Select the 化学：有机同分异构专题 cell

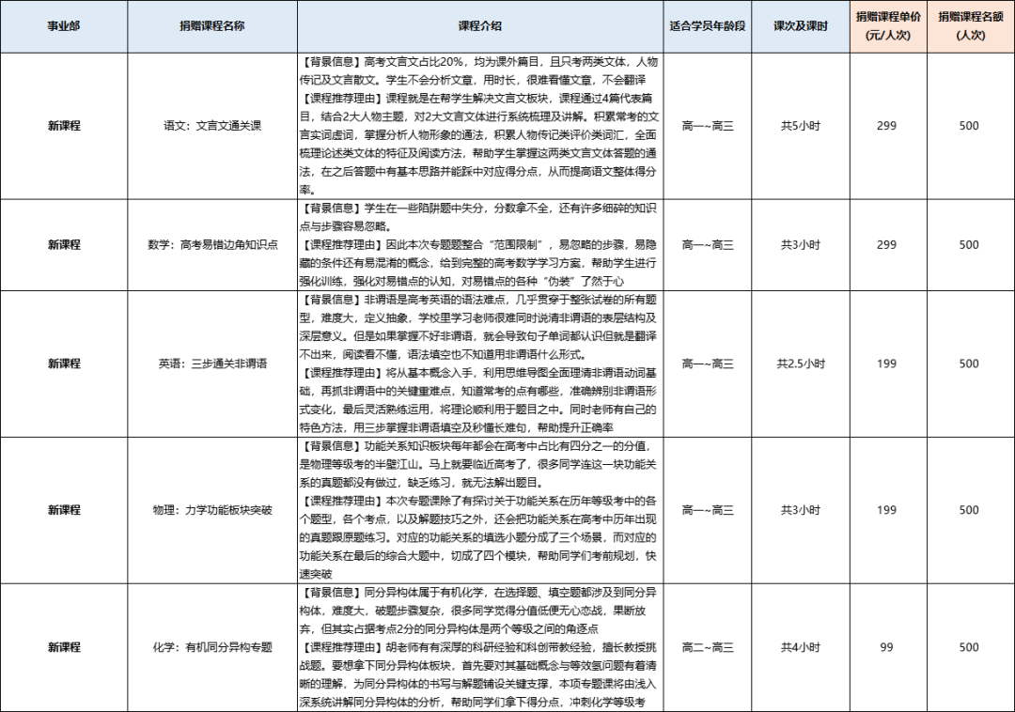point(212,647)
